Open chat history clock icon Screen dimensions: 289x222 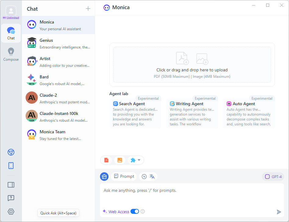point(144,177)
